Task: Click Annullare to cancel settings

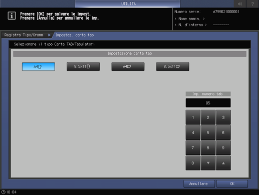Action: [199, 184]
